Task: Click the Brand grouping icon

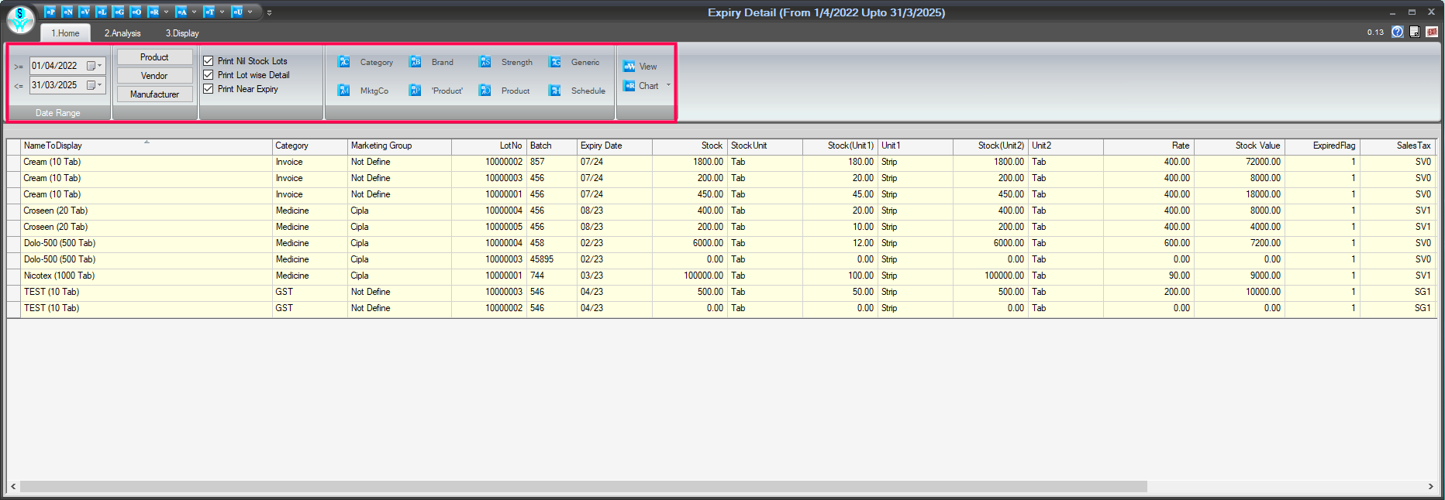Action: click(416, 62)
